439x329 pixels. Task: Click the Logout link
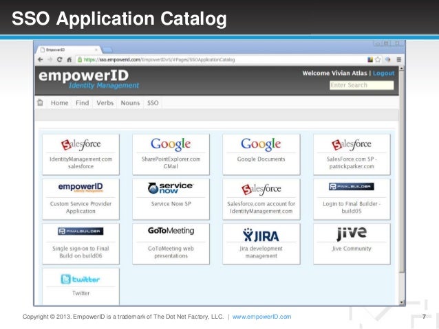(383, 73)
